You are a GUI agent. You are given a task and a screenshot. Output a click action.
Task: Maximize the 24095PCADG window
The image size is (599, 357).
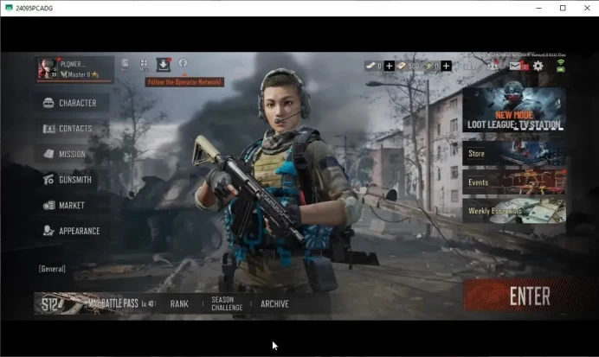coord(563,8)
